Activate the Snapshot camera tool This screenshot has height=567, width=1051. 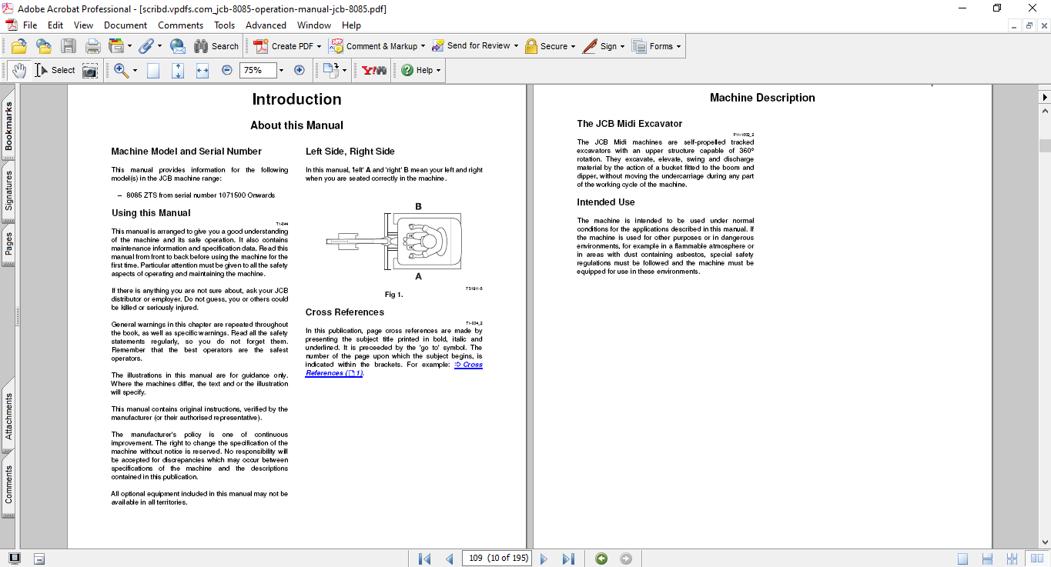90,70
